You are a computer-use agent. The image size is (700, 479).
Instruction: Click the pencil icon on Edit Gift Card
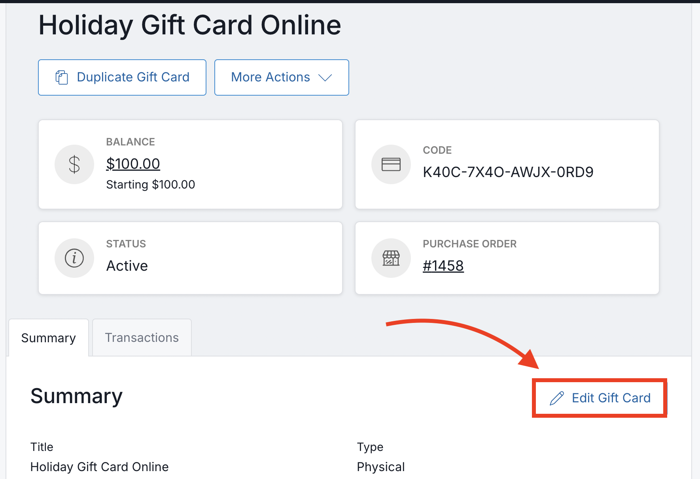click(x=556, y=398)
